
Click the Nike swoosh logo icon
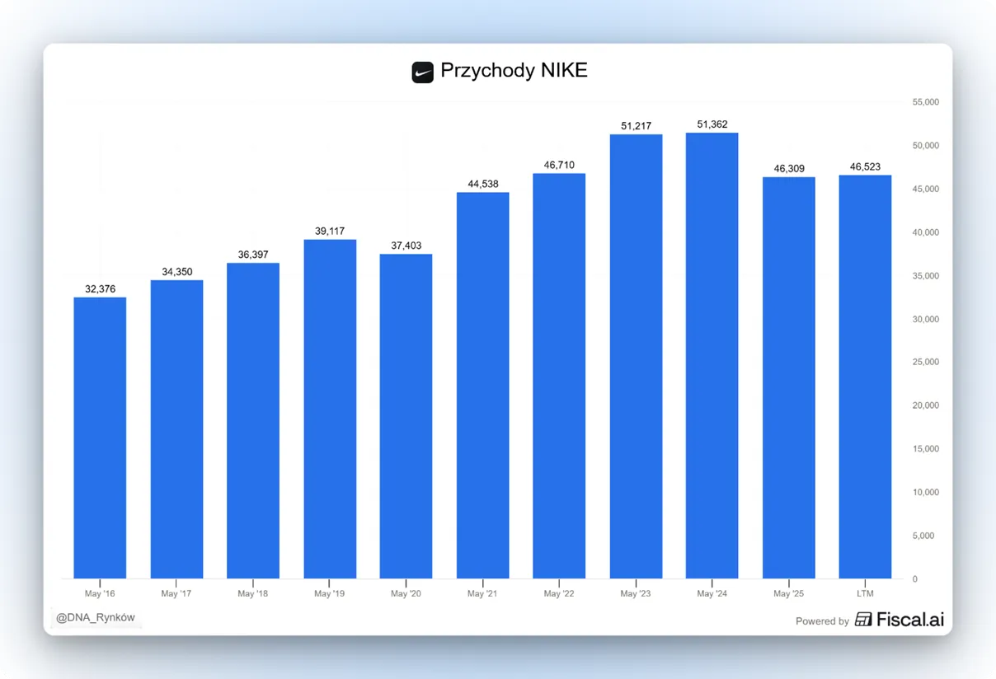[x=422, y=72]
